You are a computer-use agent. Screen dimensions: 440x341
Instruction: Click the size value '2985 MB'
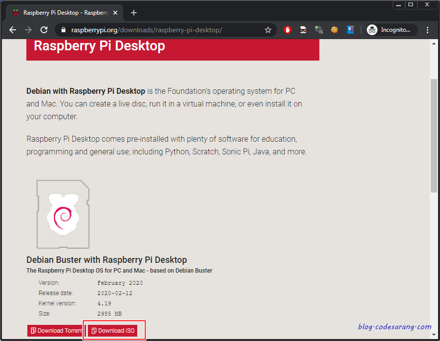pos(109,314)
